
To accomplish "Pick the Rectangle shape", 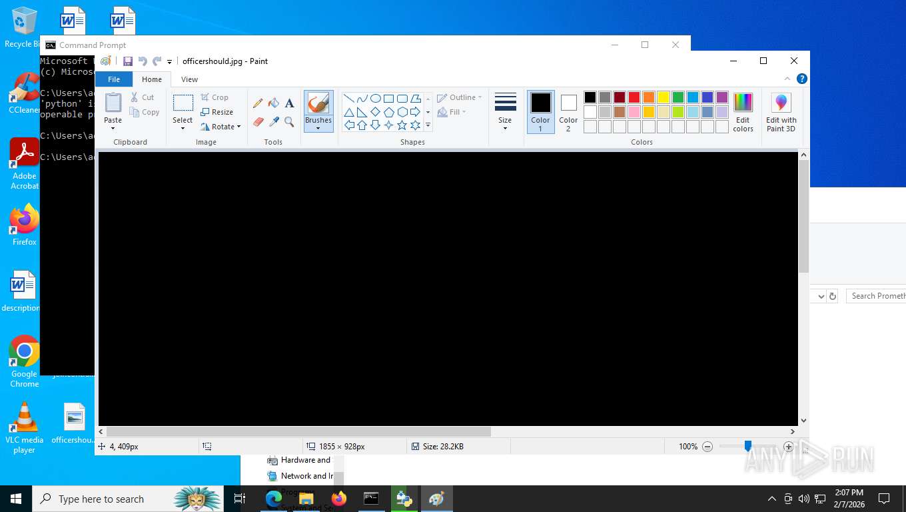I will pos(389,99).
